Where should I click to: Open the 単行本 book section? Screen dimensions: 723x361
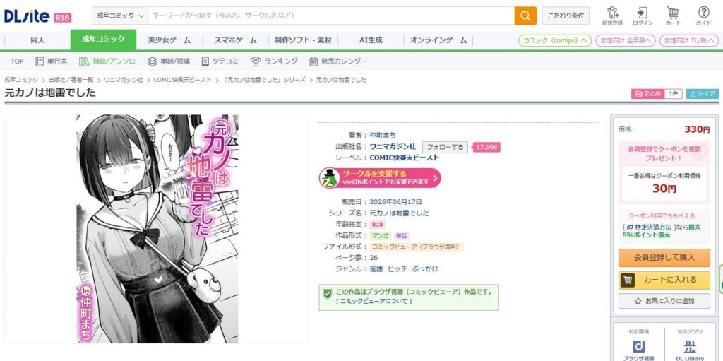click(x=51, y=61)
